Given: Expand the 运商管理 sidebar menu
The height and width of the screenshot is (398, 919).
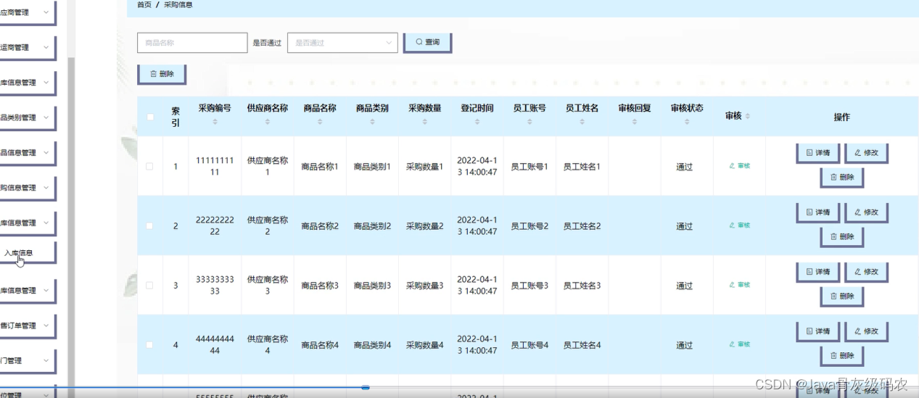Looking at the screenshot, I should coord(28,47).
